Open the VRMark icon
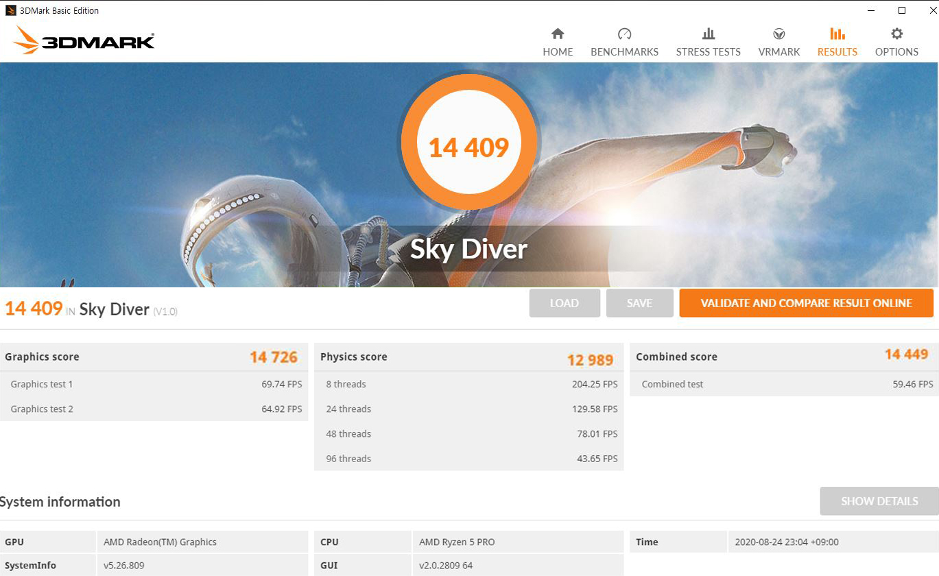The height and width of the screenshot is (576, 939). [x=779, y=34]
